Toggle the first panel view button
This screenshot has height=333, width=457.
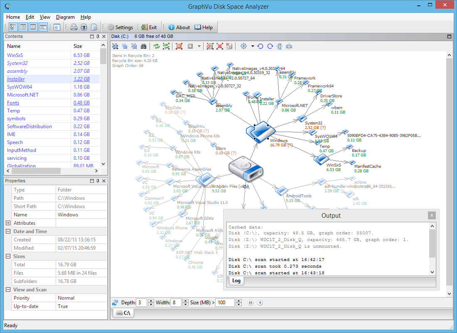pyautogui.click(x=13, y=27)
